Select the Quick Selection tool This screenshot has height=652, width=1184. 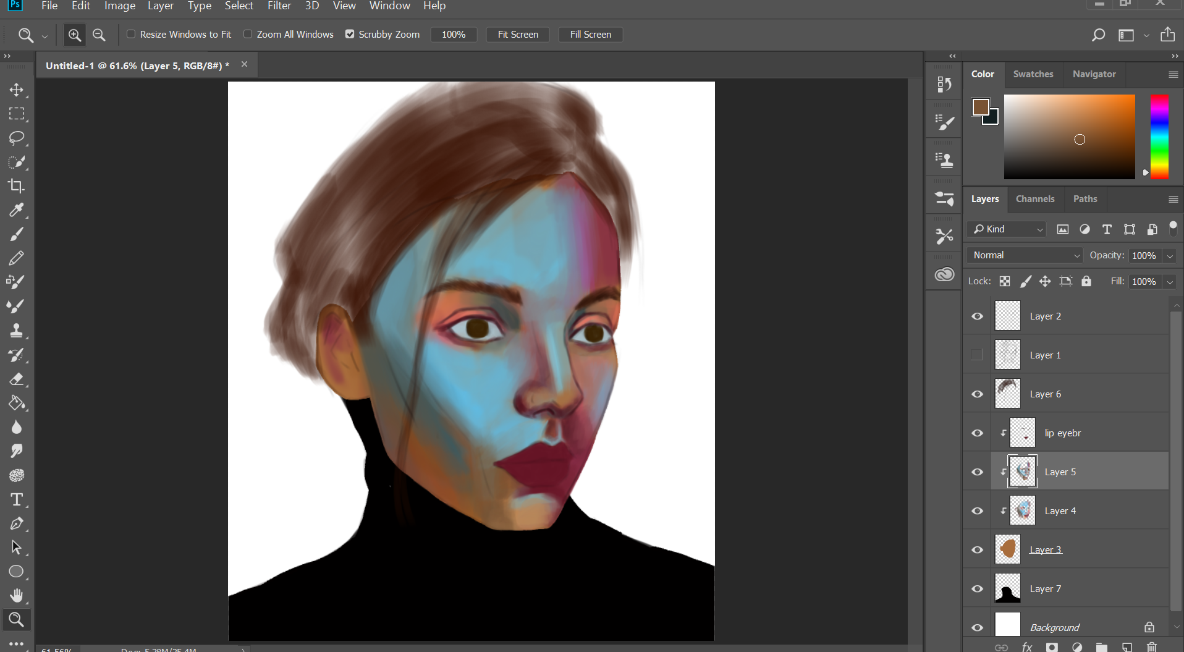(x=17, y=162)
